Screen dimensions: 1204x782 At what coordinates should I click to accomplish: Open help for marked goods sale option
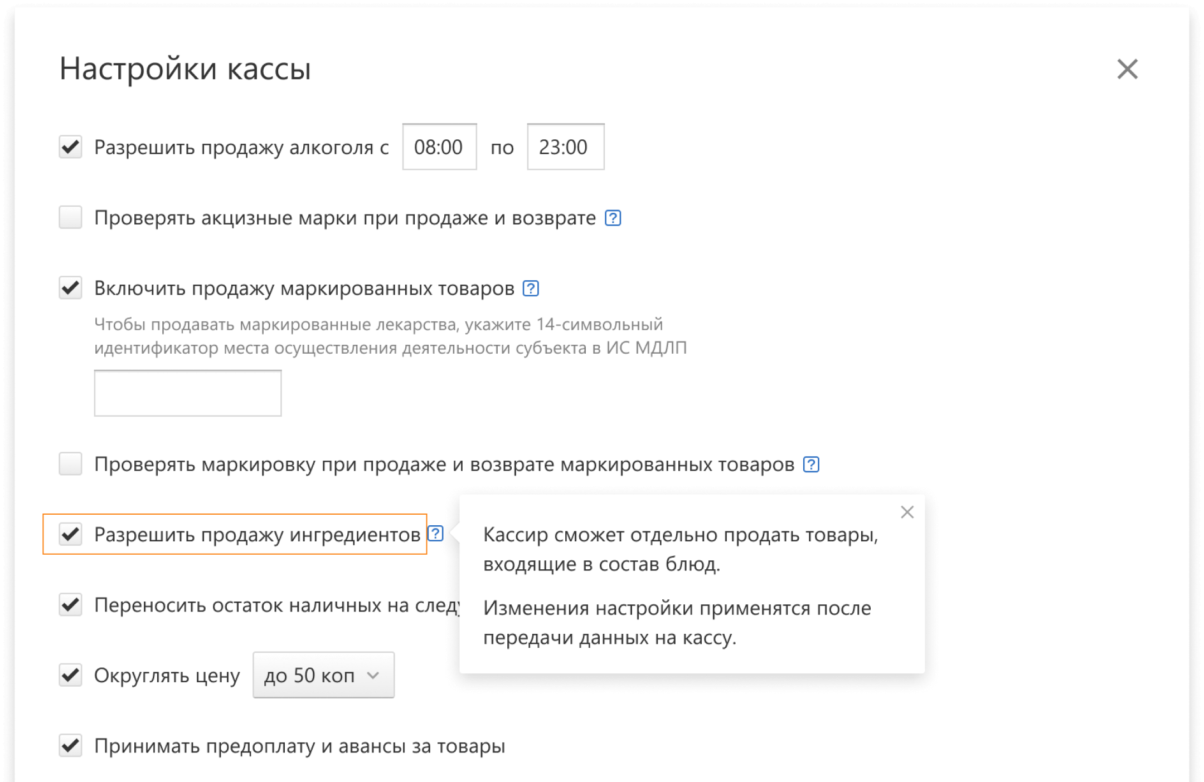(530, 289)
